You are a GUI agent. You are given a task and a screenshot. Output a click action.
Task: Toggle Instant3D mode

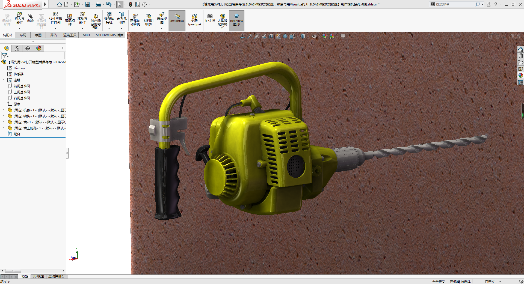pyautogui.click(x=177, y=19)
